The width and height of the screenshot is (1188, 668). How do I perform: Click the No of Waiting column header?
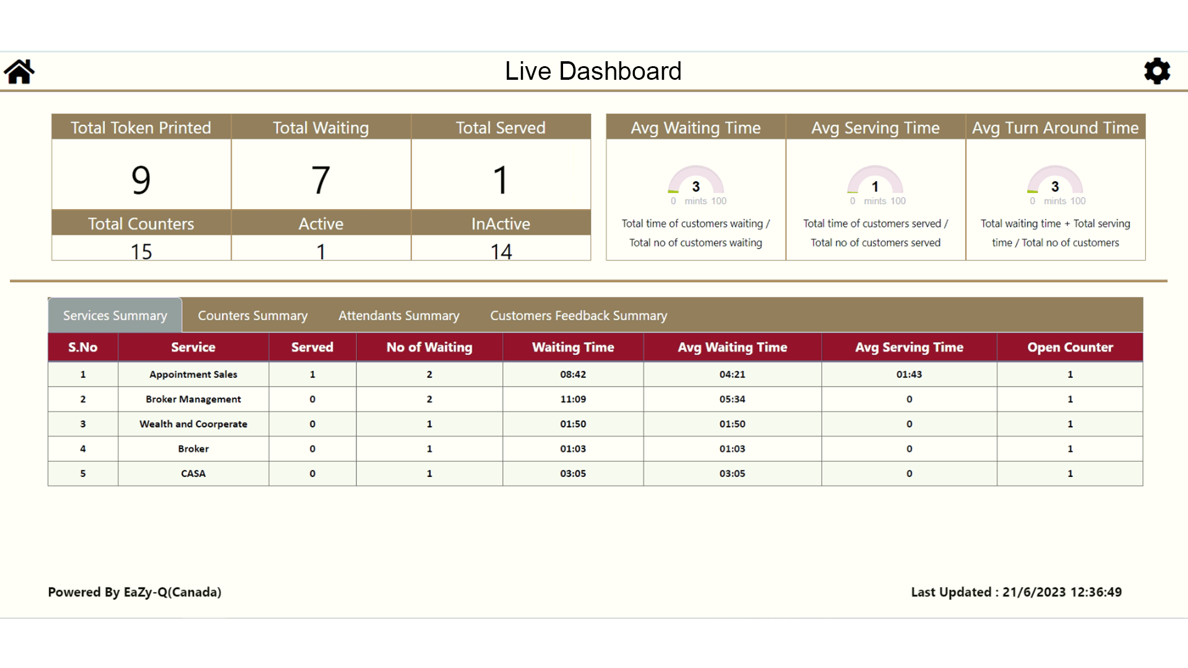pos(429,348)
